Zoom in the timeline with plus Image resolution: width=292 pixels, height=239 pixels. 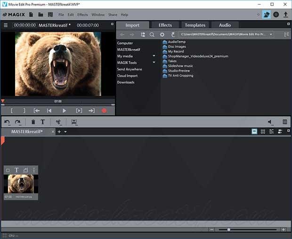(x=284, y=230)
